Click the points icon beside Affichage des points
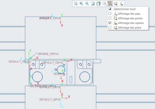Screen dimensions: 155x109 pos(115,18)
